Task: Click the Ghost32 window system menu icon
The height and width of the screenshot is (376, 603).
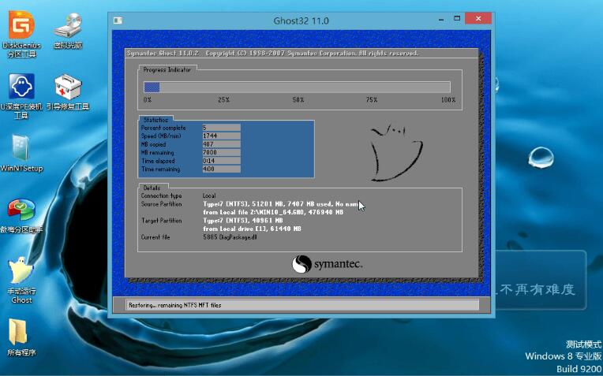Action: pos(118,20)
